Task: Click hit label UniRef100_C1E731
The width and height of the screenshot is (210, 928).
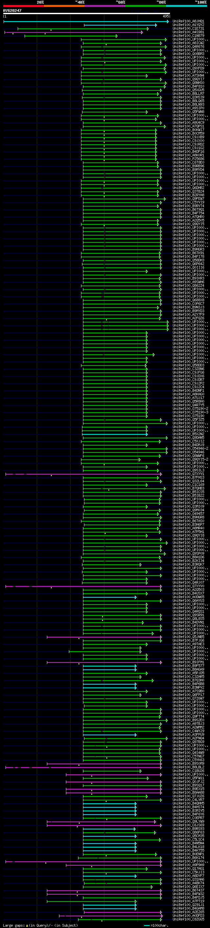Action: (188, 28)
